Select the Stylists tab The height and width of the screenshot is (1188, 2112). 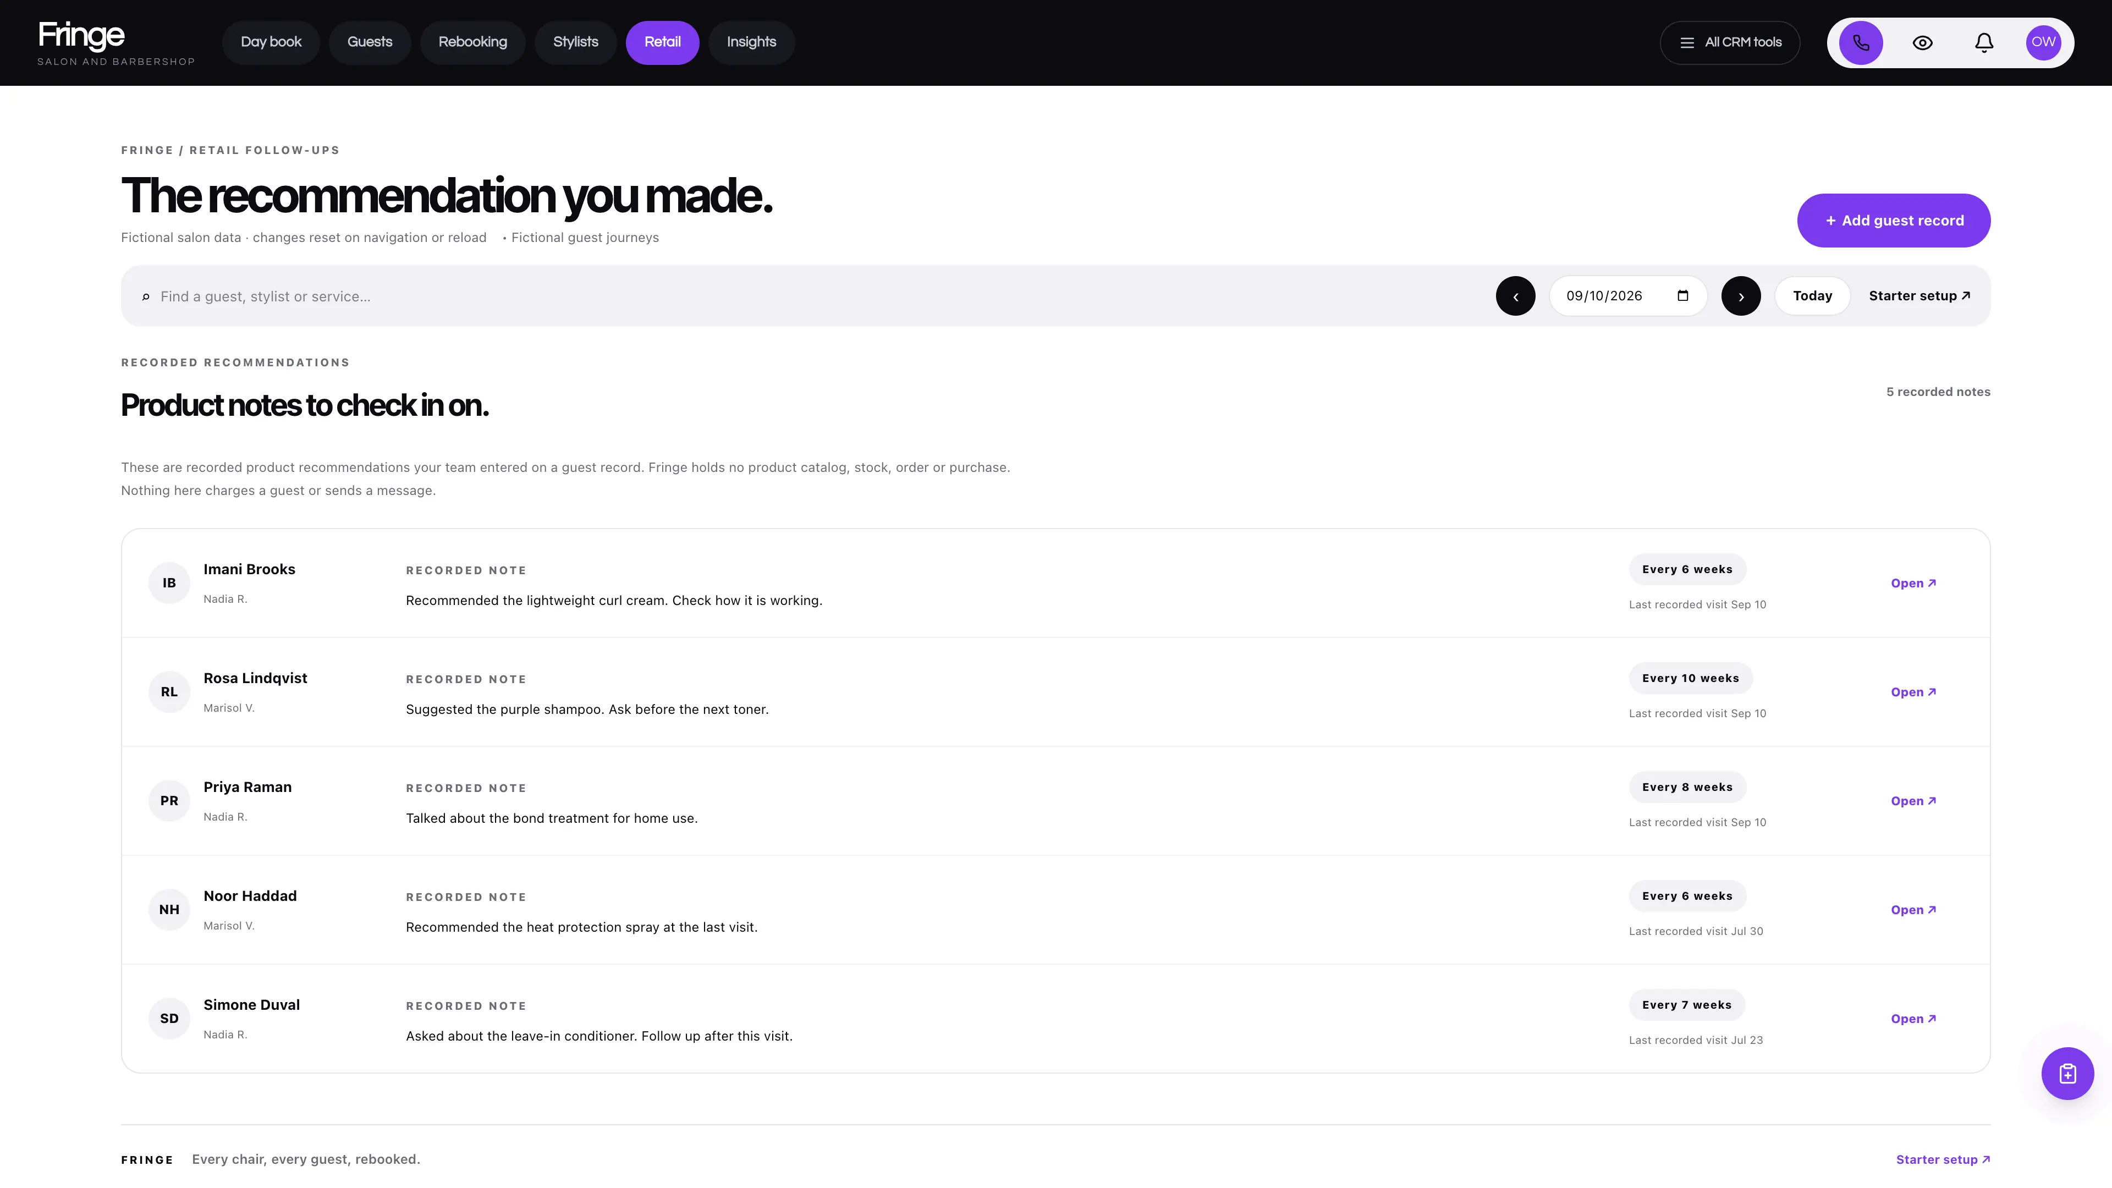[575, 43]
